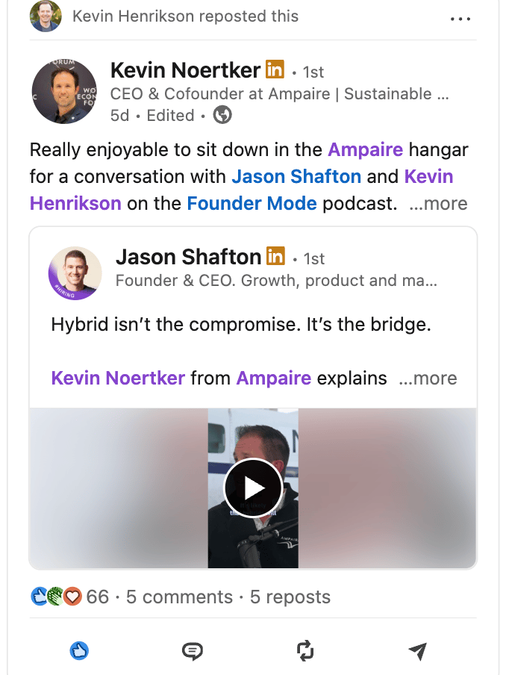Viewport: 506px width, 675px height.
Task: Open the Founder Mode link
Action: click(252, 203)
